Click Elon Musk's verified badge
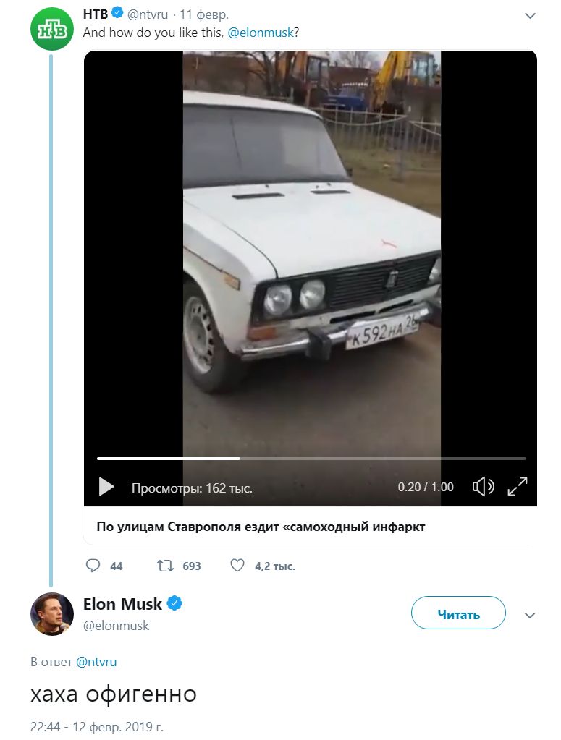 [x=174, y=603]
